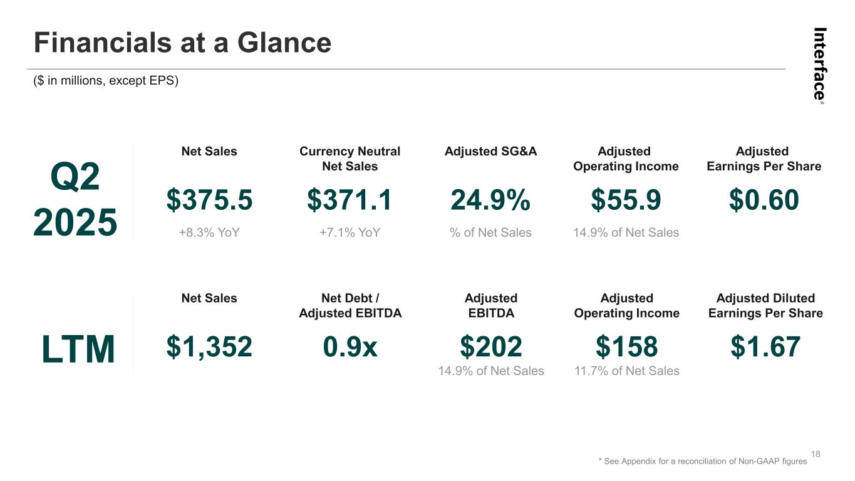
Task: Click the +8.3% YoY growth text
Action: (209, 232)
